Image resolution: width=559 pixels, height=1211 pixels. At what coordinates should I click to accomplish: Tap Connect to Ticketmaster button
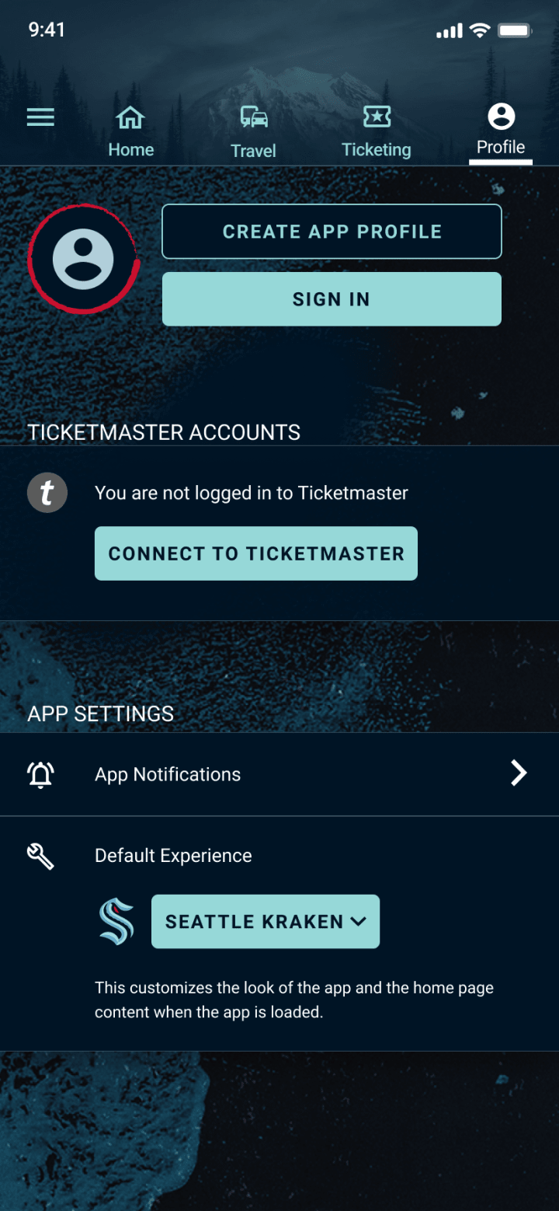(x=256, y=553)
